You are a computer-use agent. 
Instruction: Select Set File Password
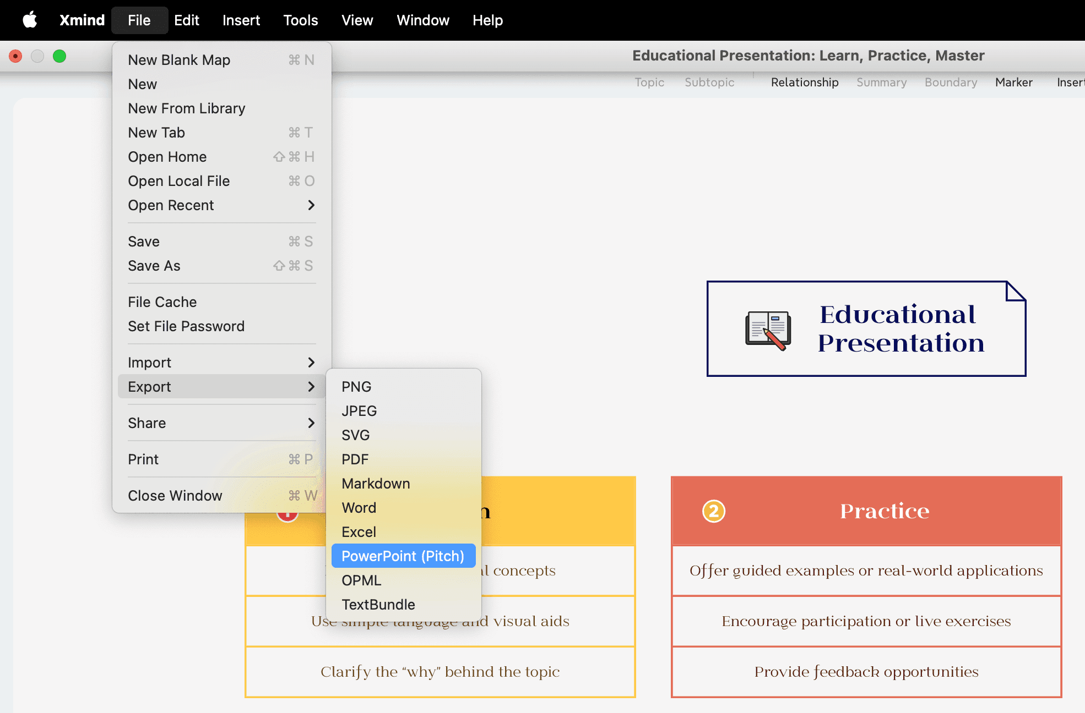(221, 326)
